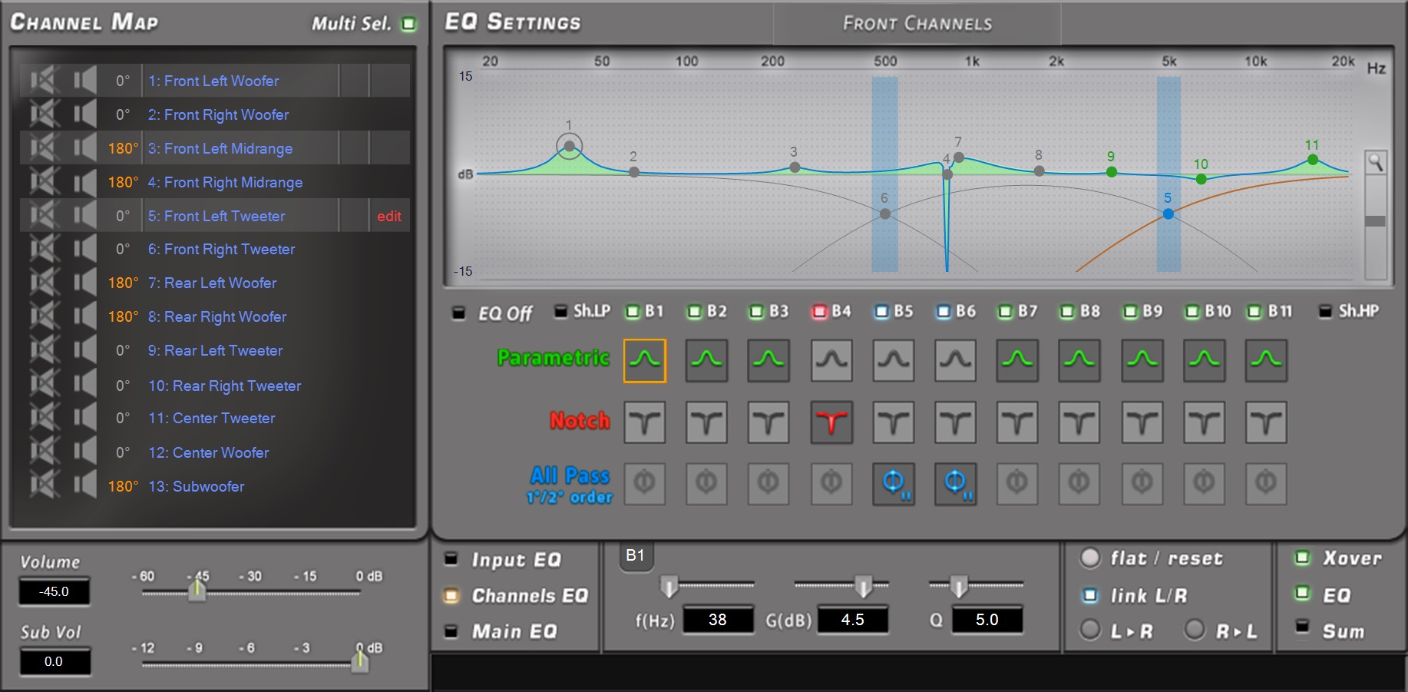Select the All Pass filter icon for band B5
This screenshot has height=692, width=1408.
click(x=894, y=484)
